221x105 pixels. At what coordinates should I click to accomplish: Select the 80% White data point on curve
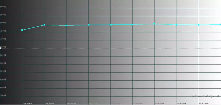[177, 25]
